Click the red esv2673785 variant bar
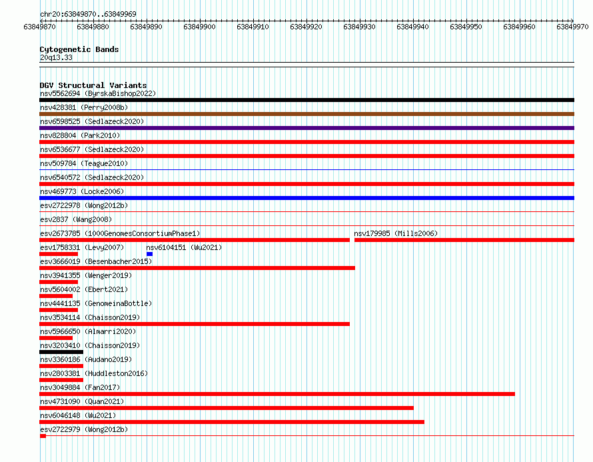This screenshot has height=462, width=593. tap(195, 240)
